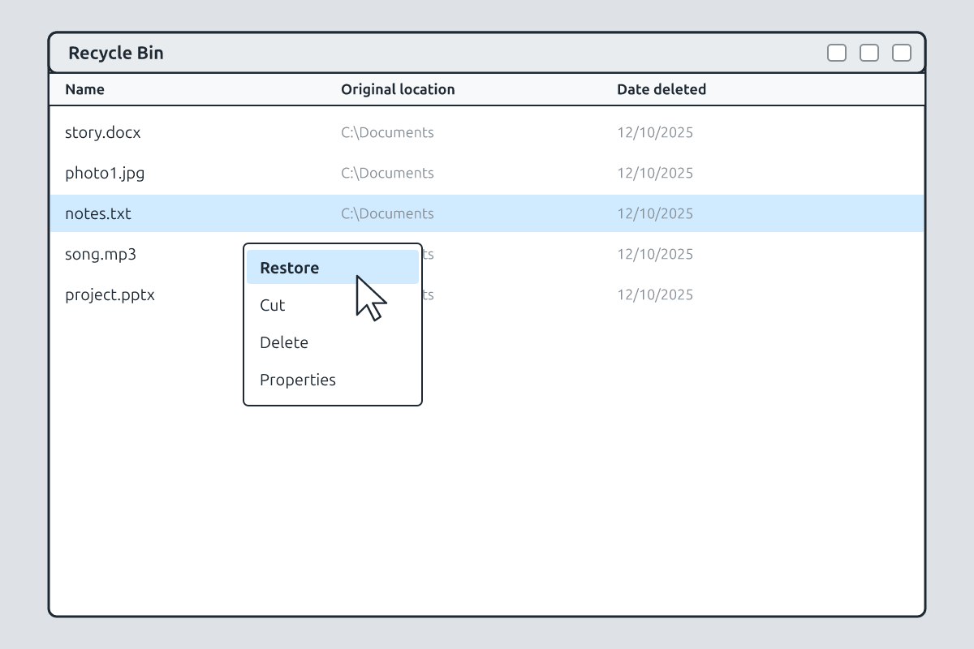The height and width of the screenshot is (649, 974).
Task: Click the 12/10/2025 date in notes.txt row
Action: point(655,213)
